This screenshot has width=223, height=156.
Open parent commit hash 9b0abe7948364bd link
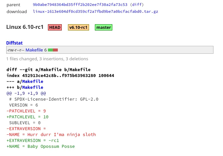coord(80,5)
